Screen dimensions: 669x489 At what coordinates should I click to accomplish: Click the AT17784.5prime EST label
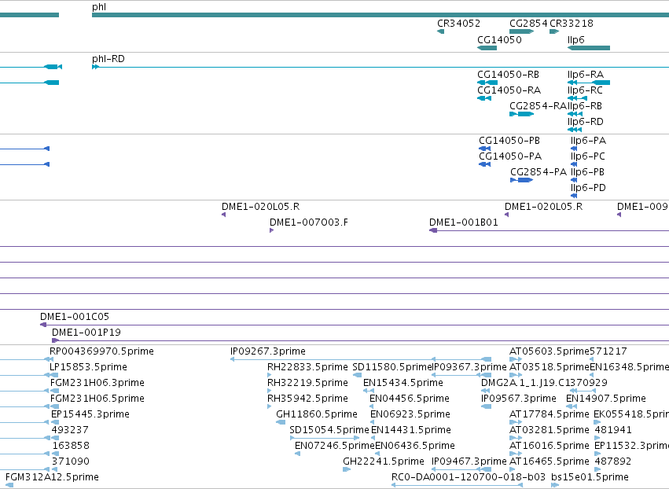(549, 415)
